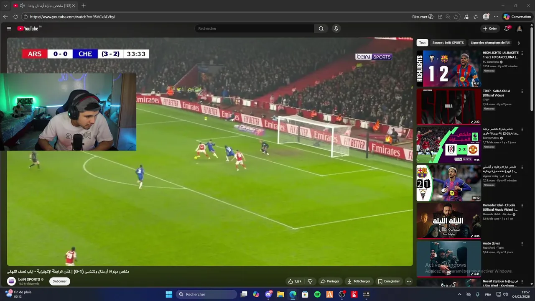Screen dimensions: 535x301
Task: Mute the tab using the speaker icon
Action: pyautogui.click(x=22, y=6)
